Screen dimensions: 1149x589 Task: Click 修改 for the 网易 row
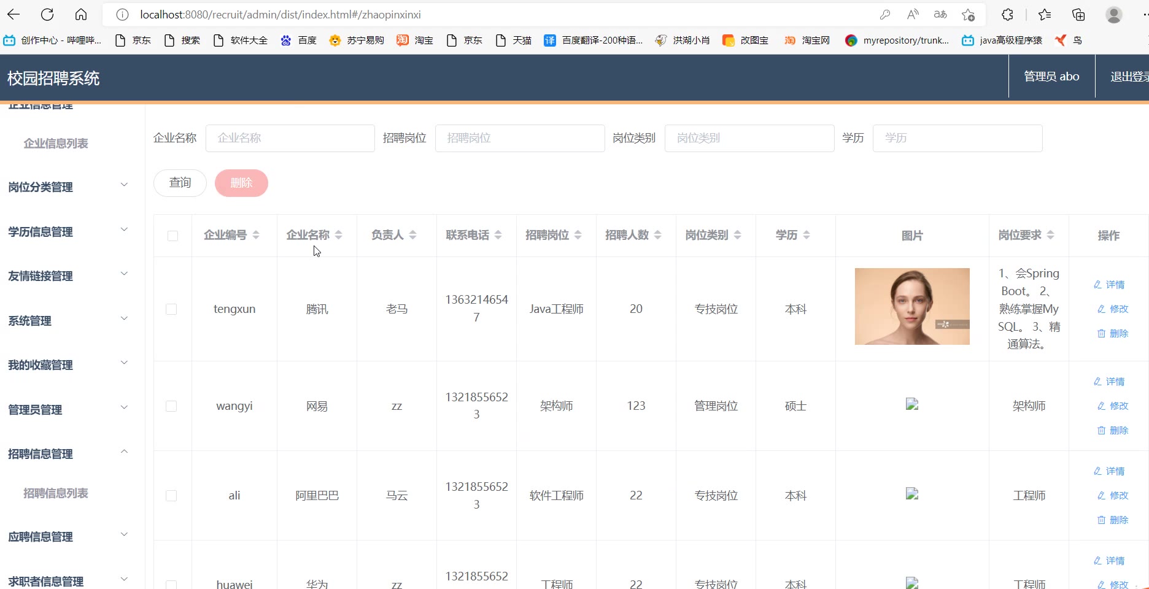(x=1113, y=406)
